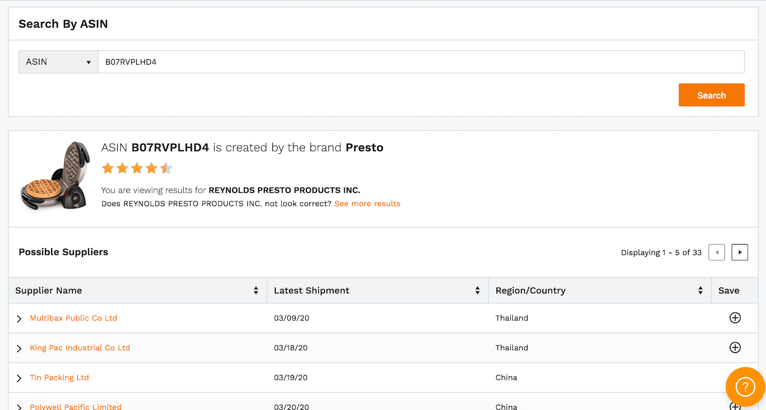Expand Multibax Public Co Ltd row
The height and width of the screenshot is (410, 766).
click(x=19, y=319)
